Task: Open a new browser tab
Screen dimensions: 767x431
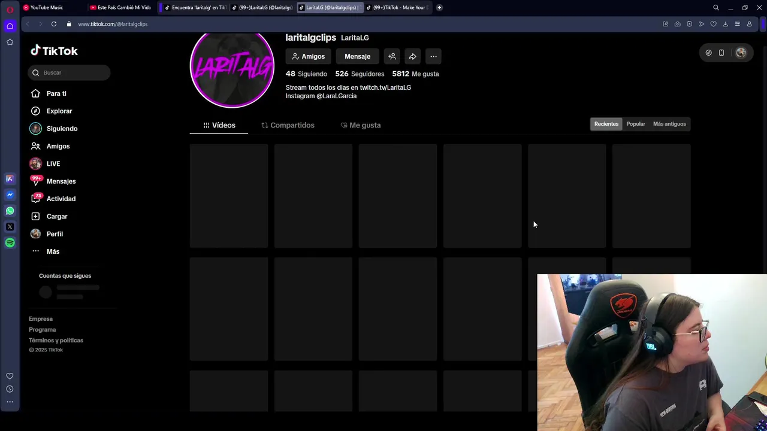Action: pos(439,7)
